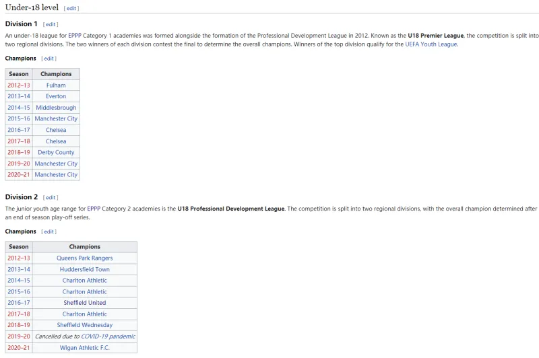The height and width of the screenshot is (358, 539).
Task: Click edit link beside Under-18 level heading
Action: (71, 8)
